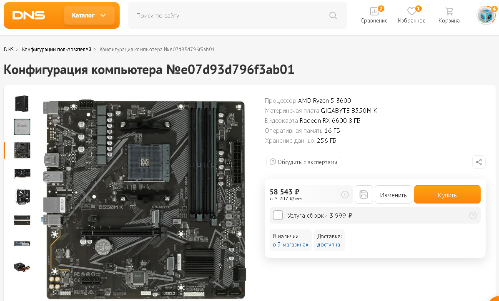Click the search magnifier icon
The image size is (499, 301).
click(333, 15)
